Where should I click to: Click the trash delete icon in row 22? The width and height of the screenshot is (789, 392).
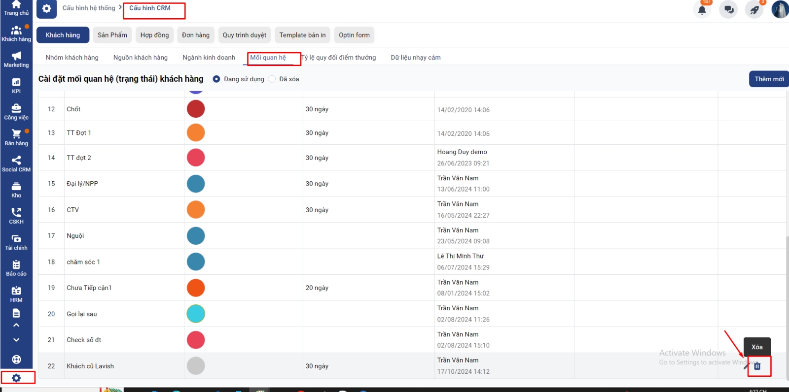pos(757,366)
